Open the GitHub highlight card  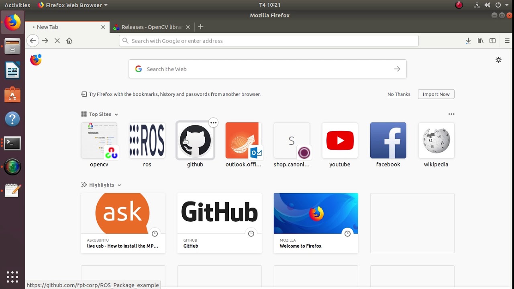tap(219, 223)
